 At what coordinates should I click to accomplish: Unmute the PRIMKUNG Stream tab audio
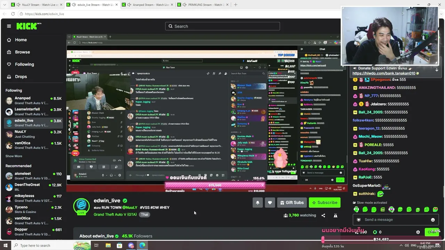(x=185, y=5)
